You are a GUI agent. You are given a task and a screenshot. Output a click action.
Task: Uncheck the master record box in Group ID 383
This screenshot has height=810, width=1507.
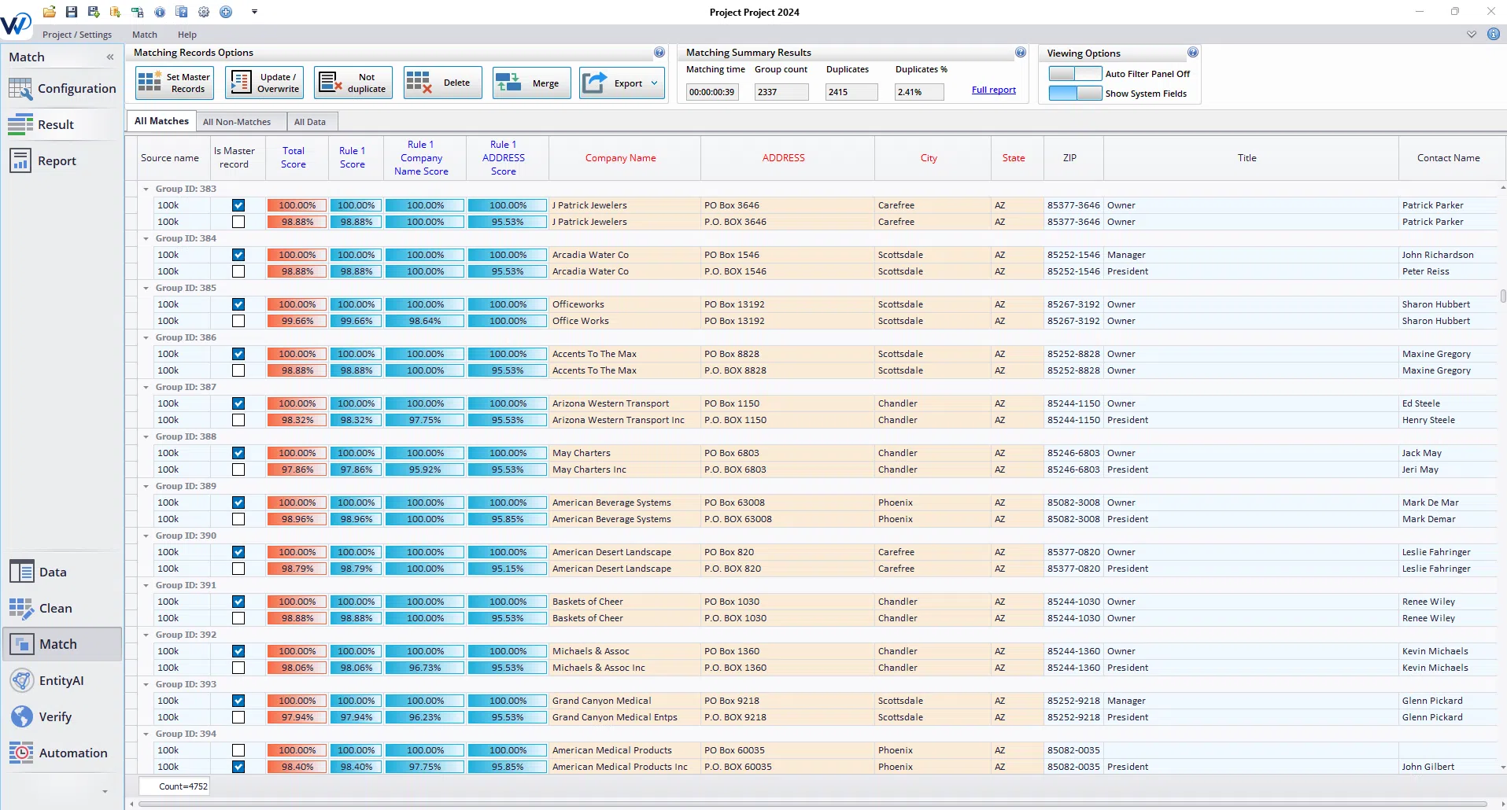coord(238,205)
